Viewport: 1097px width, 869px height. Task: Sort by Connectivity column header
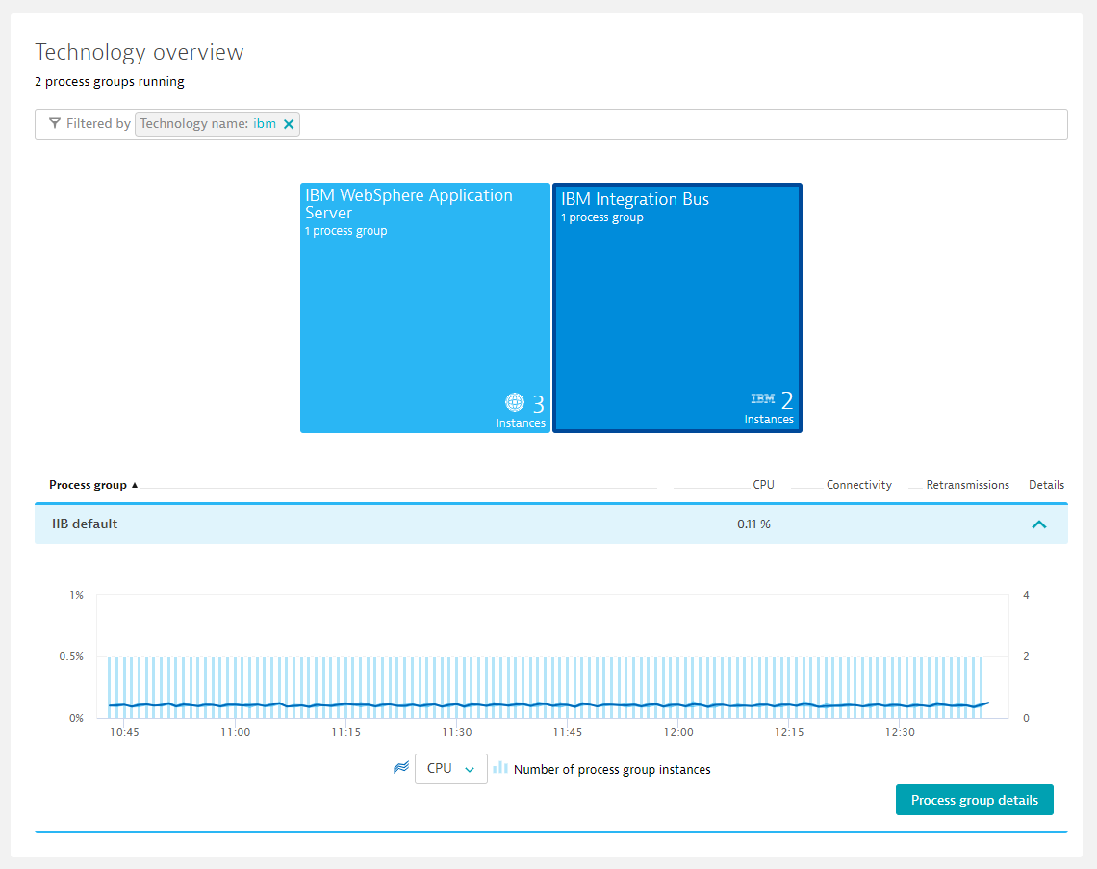pos(859,485)
